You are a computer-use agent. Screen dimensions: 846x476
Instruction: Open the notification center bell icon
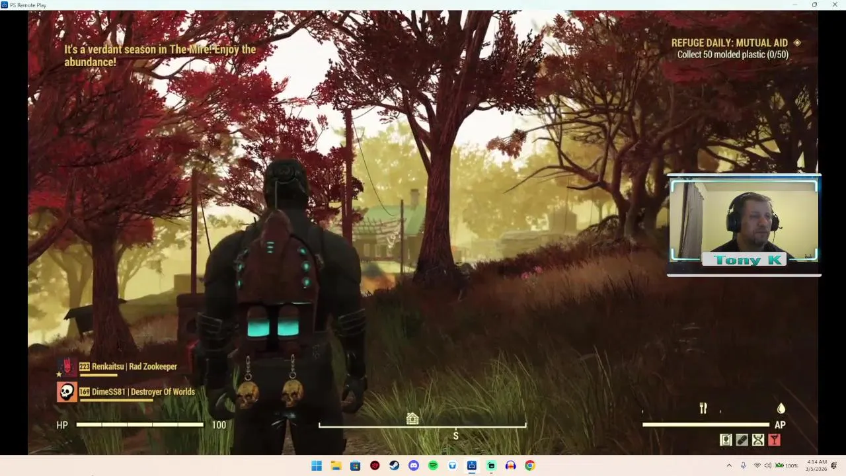point(834,465)
